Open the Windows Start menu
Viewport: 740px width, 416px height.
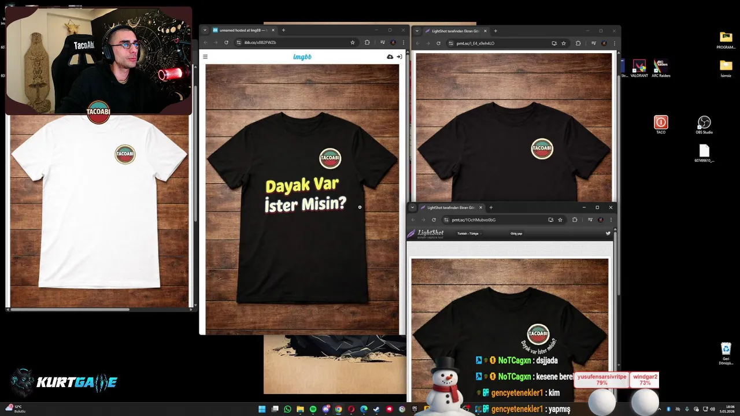262,409
